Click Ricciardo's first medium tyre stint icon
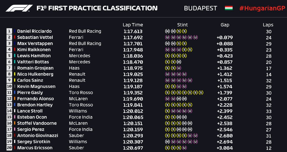Image resolution: width=287 pixels, height=152 pixels. tap(167, 31)
